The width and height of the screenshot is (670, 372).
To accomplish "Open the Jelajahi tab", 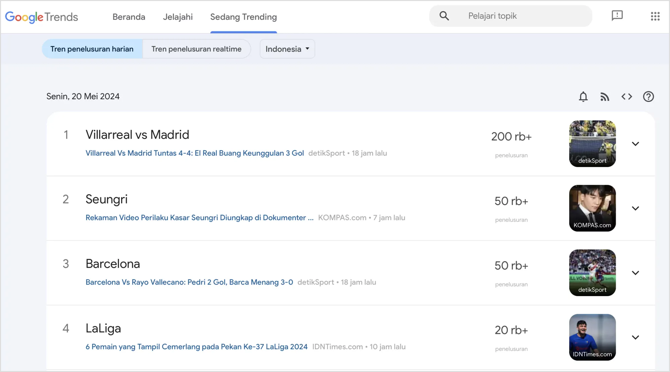I will (178, 17).
